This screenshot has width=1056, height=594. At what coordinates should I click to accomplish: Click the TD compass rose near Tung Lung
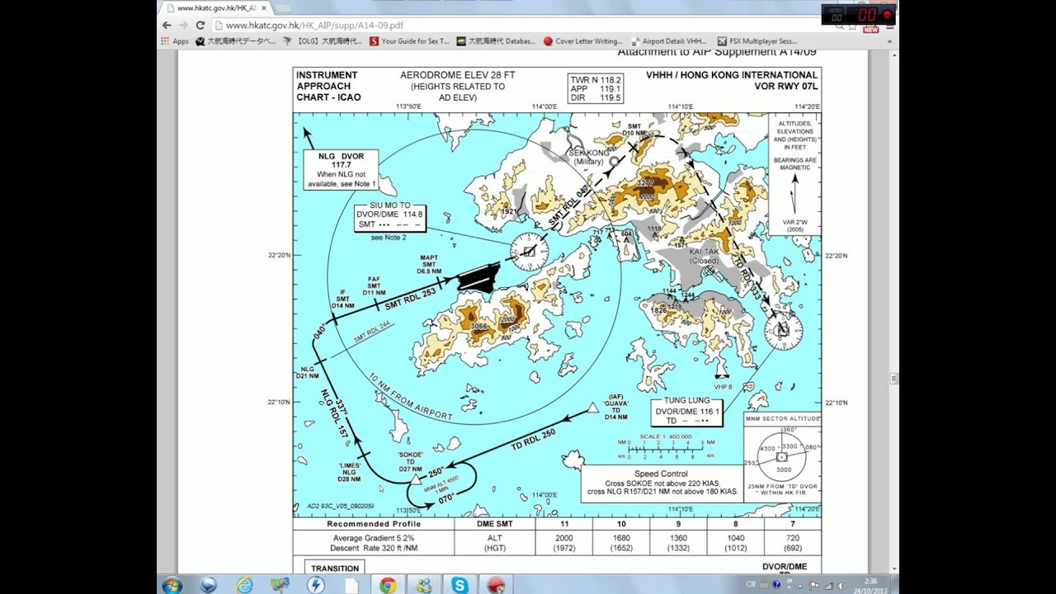[x=783, y=331]
